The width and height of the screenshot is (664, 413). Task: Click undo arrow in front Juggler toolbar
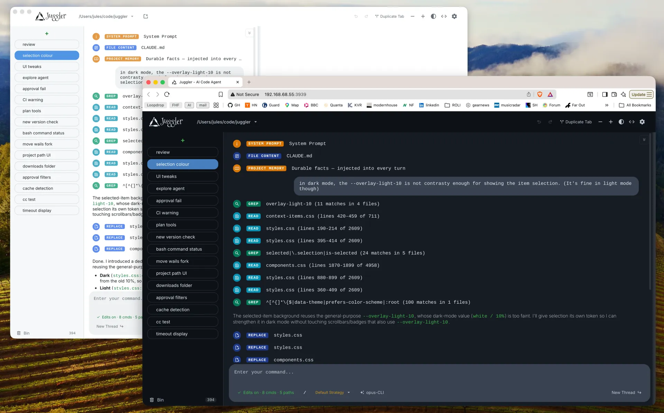(539, 122)
